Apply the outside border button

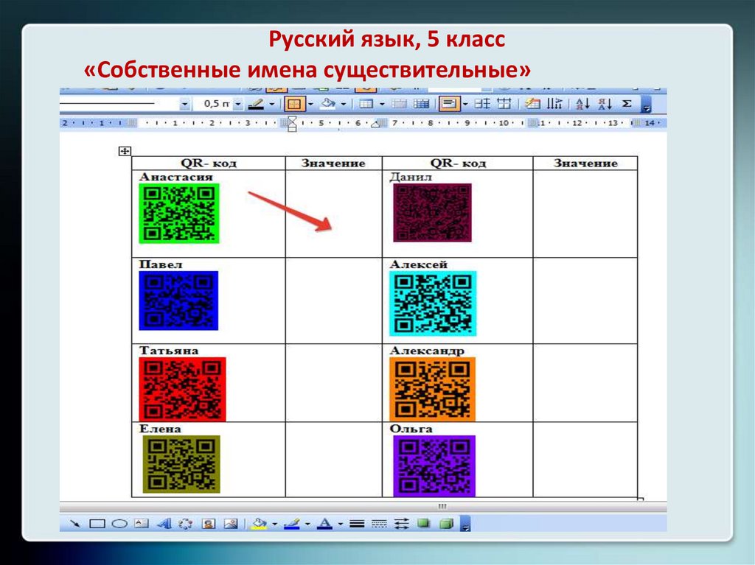pos(294,104)
